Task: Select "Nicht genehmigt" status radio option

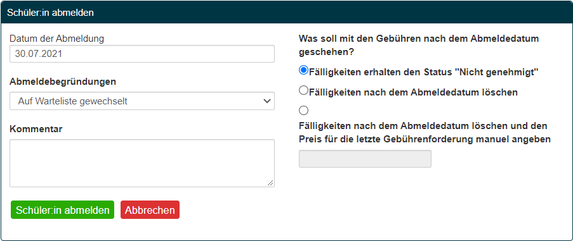Action: 303,70
